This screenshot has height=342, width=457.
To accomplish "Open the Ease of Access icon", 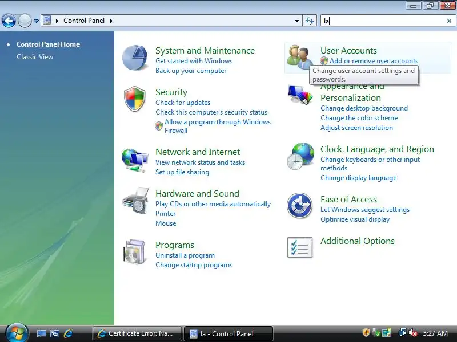I will 299,206.
